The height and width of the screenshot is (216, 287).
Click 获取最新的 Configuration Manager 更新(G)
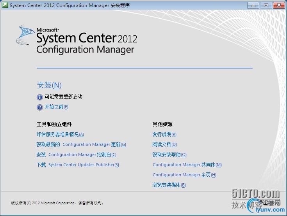click(x=81, y=144)
